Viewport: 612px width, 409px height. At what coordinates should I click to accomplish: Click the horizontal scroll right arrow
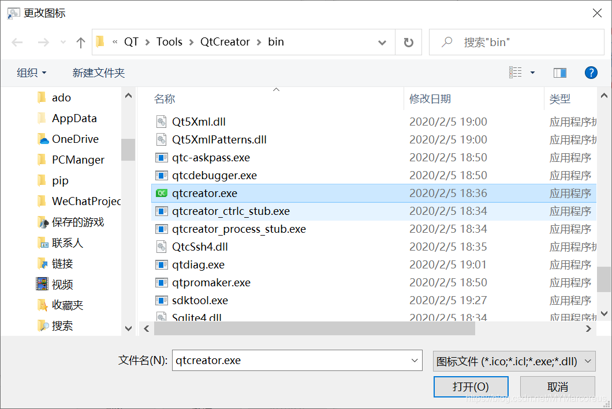(x=588, y=329)
